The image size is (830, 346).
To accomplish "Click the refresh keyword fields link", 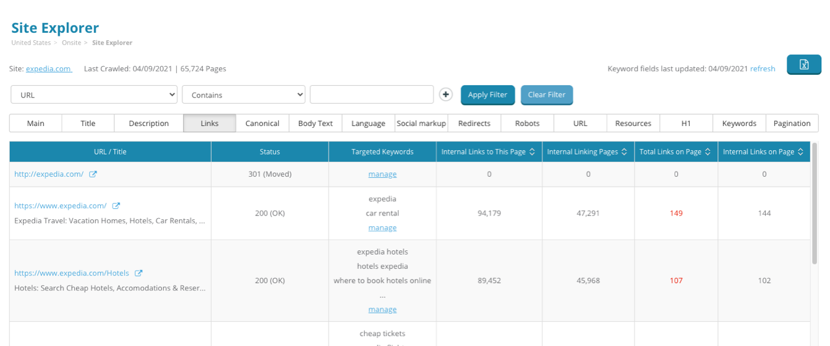I will 762,69.
